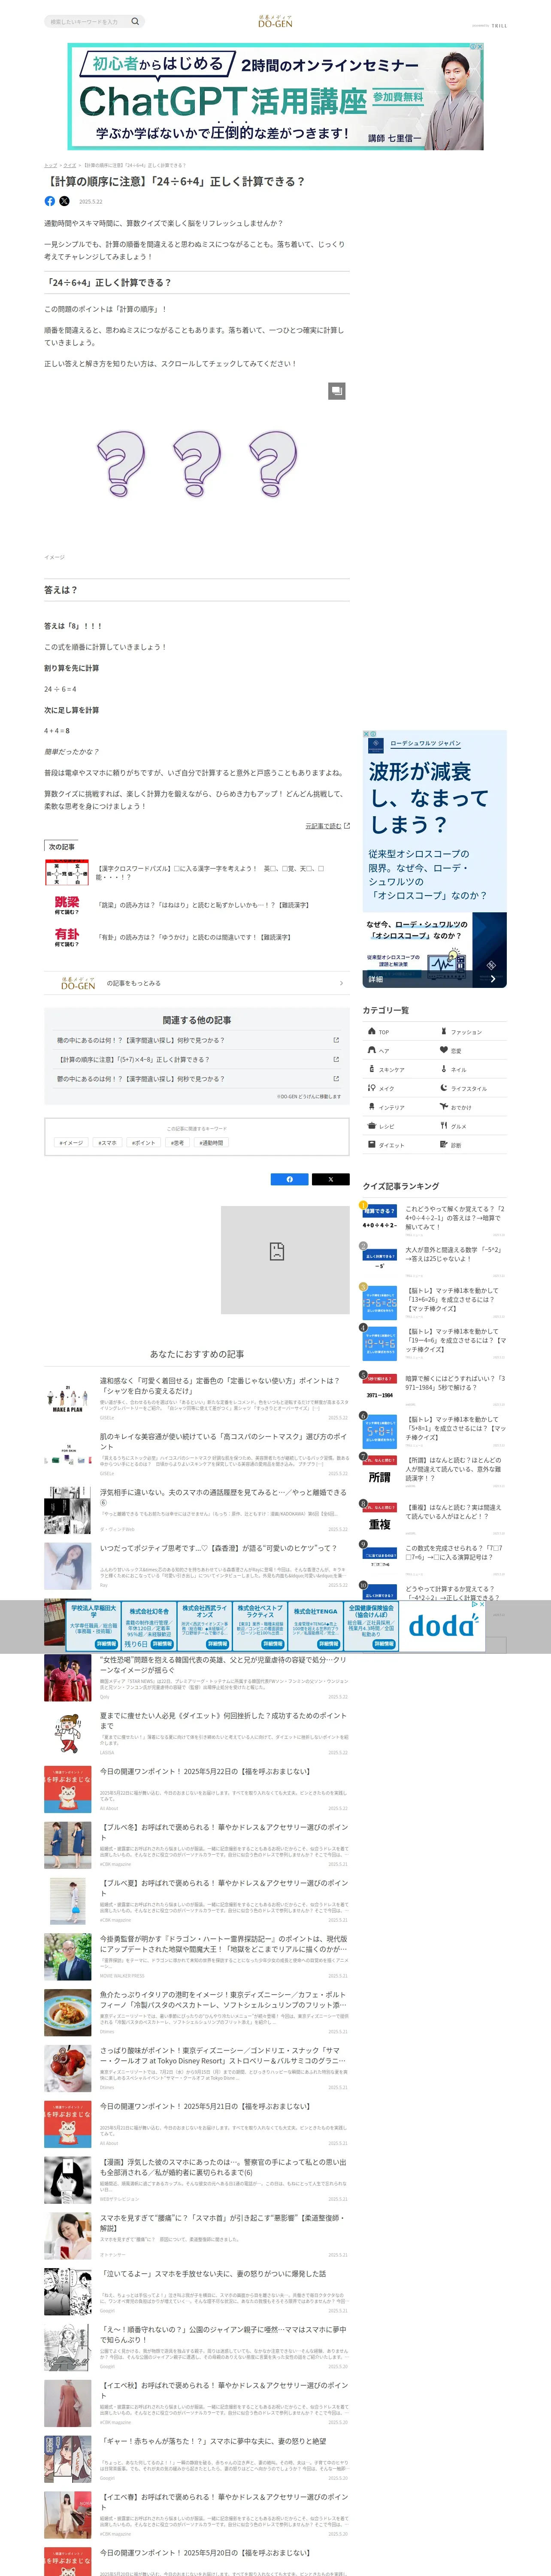Open external icon for (5+7)×4-8 article

tap(336, 1060)
